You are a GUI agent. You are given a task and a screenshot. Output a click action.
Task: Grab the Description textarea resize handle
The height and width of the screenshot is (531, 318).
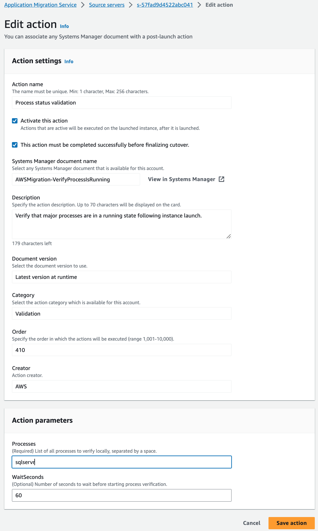coord(229,236)
